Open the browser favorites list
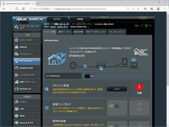Screen dimensions: 169x127 click(145, 9)
